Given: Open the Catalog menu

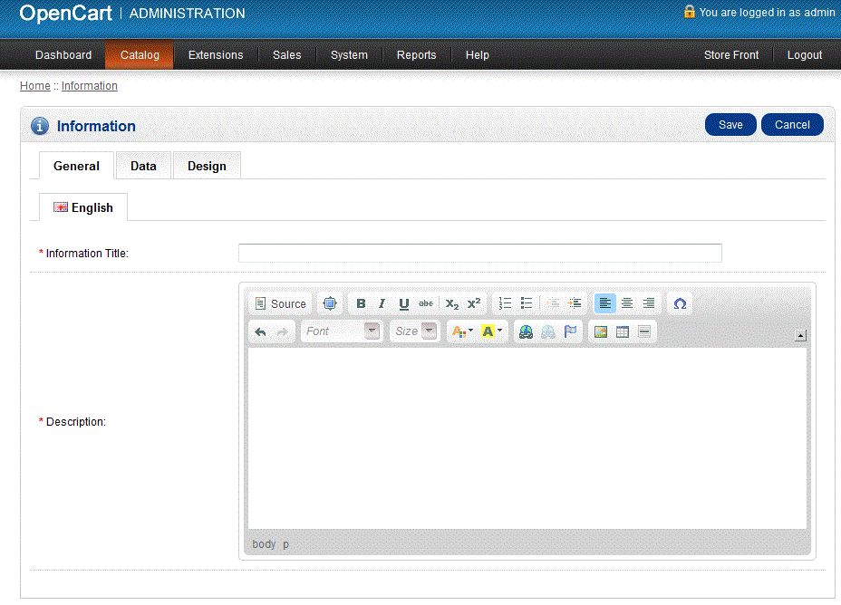Looking at the screenshot, I should (140, 55).
